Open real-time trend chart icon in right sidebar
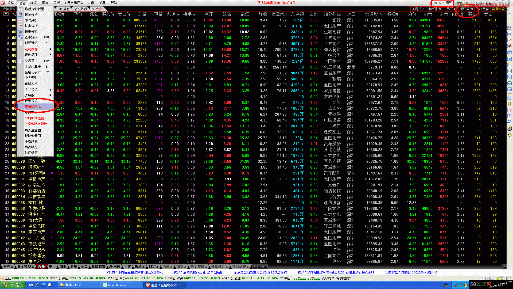 click(510, 40)
